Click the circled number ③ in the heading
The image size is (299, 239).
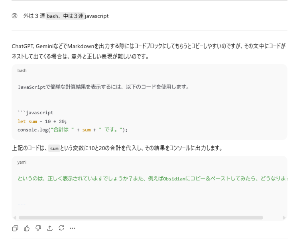coord(15,16)
